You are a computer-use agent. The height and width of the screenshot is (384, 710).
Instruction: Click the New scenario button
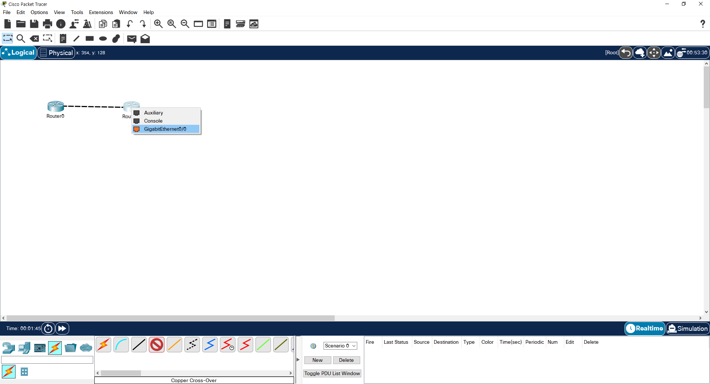pos(317,360)
